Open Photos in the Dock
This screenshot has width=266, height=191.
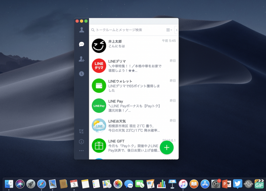(118, 184)
